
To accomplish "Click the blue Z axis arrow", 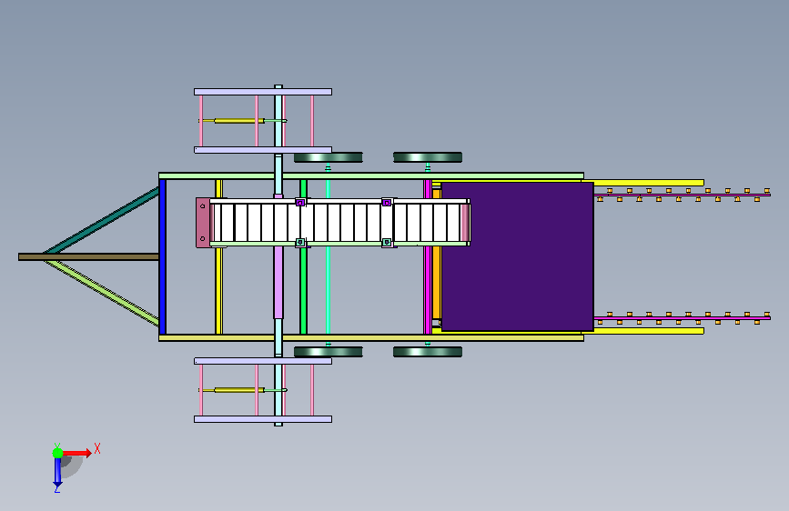I will tap(57, 472).
